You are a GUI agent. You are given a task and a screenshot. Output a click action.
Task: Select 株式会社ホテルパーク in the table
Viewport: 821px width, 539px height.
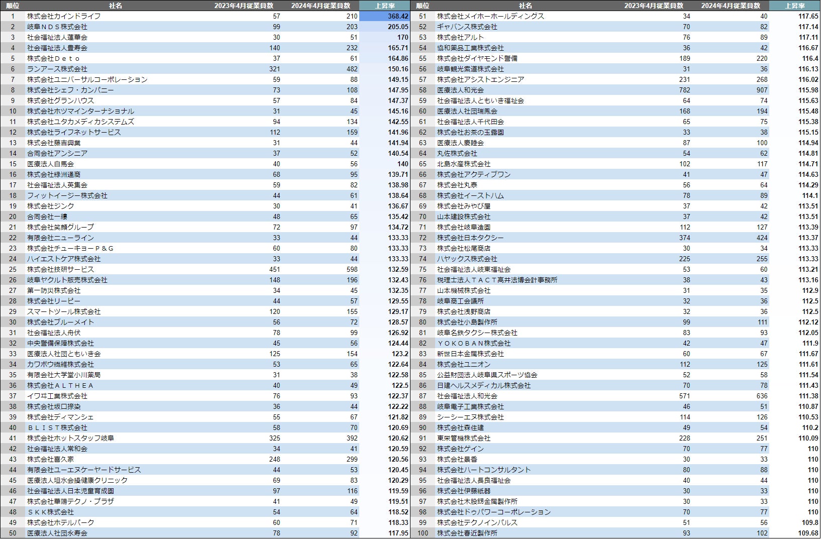click(60, 522)
